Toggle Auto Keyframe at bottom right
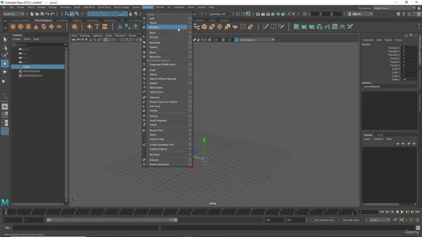Image resolution: width=422 pixels, height=237 pixels. tap(402, 220)
